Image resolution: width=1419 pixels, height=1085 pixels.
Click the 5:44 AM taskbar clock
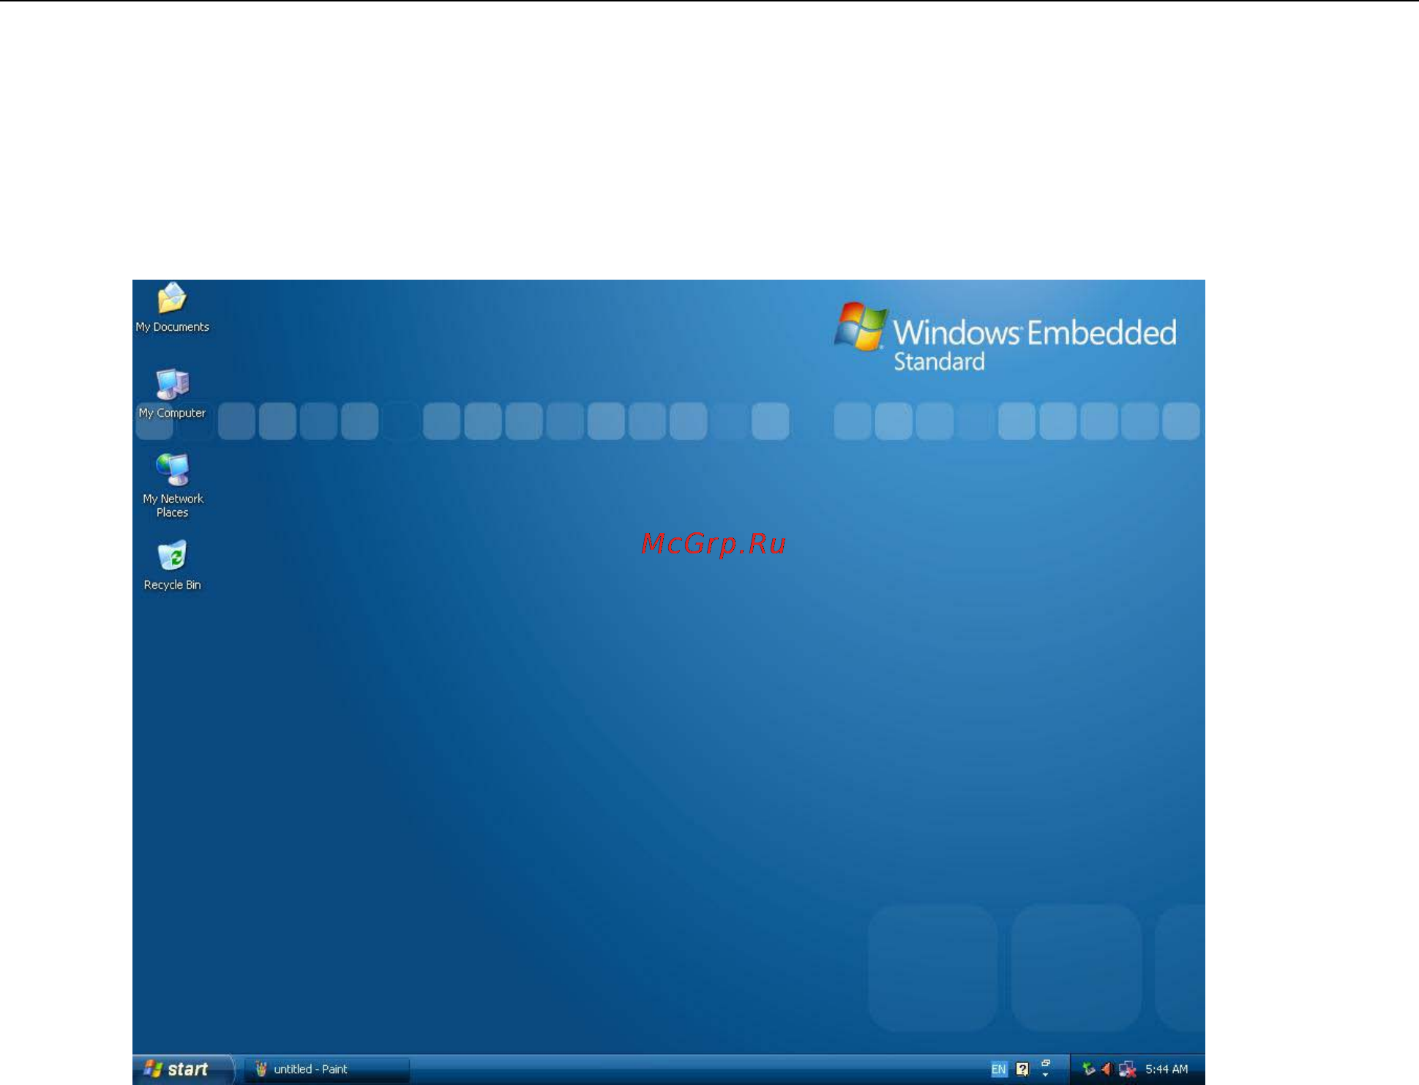1167,1070
